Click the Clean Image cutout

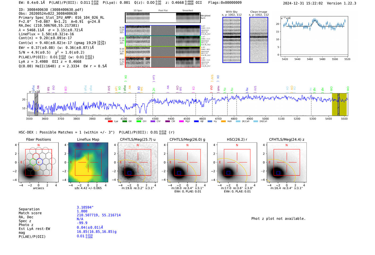259,40
